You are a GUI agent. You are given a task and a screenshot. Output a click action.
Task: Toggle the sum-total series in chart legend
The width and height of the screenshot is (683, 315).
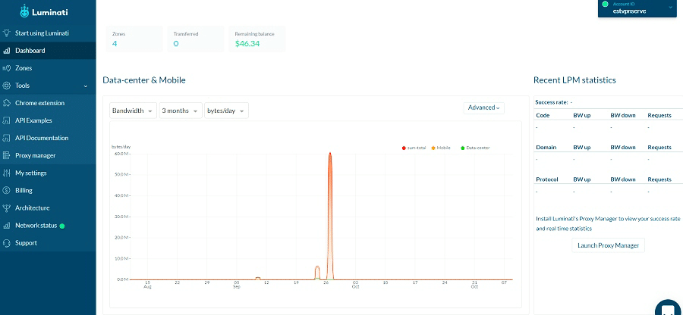413,148
